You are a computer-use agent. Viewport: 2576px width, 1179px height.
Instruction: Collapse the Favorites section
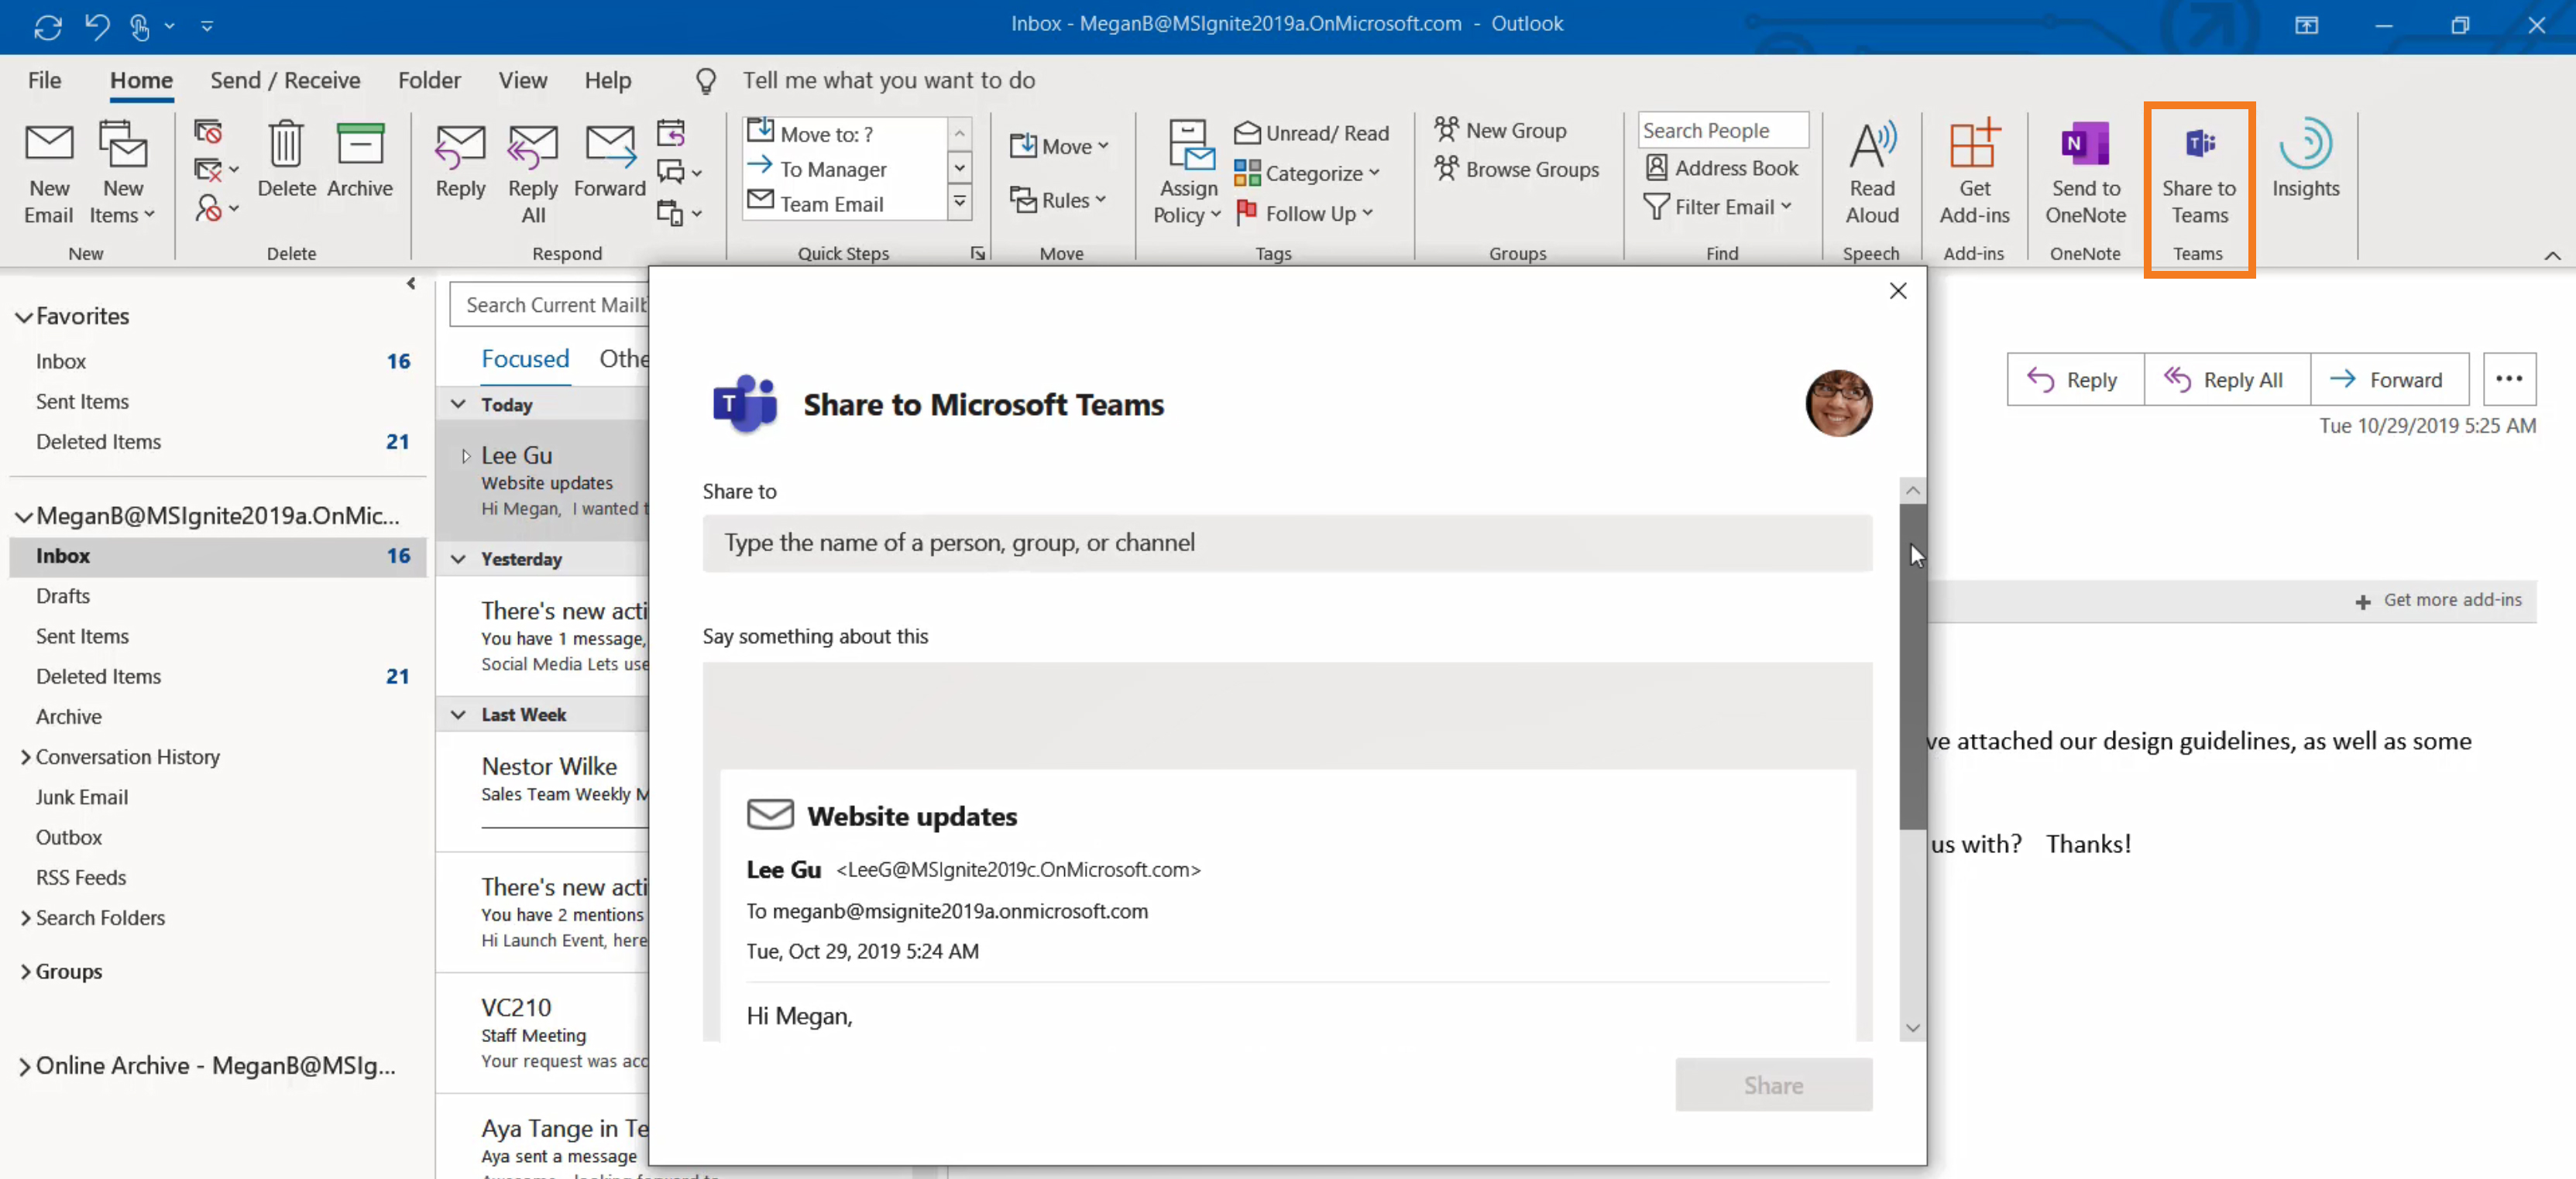(x=24, y=317)
